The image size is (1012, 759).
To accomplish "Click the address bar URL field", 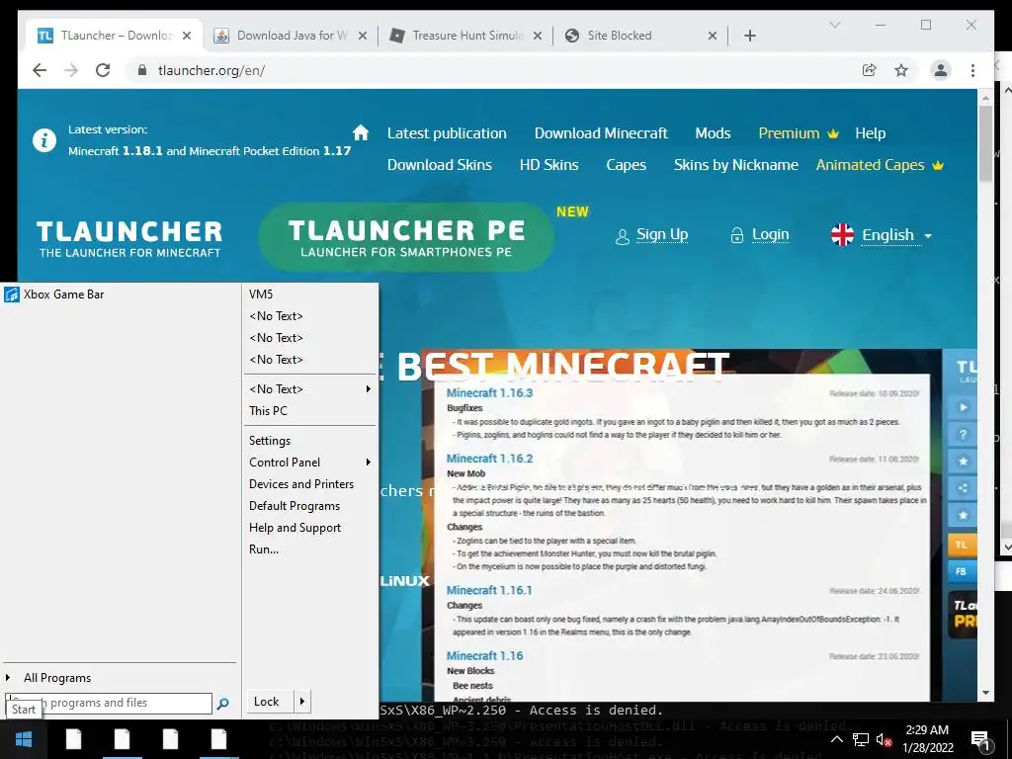I will 490,70.
